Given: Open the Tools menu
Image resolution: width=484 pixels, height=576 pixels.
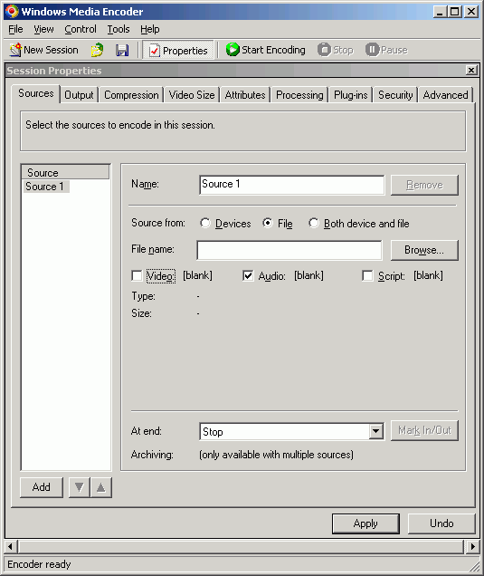Looking at the screenshot, I should click(119, 29).
